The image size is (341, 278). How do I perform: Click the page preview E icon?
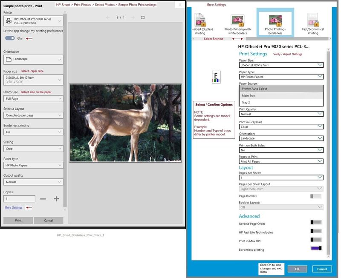[x=216, y=77]
